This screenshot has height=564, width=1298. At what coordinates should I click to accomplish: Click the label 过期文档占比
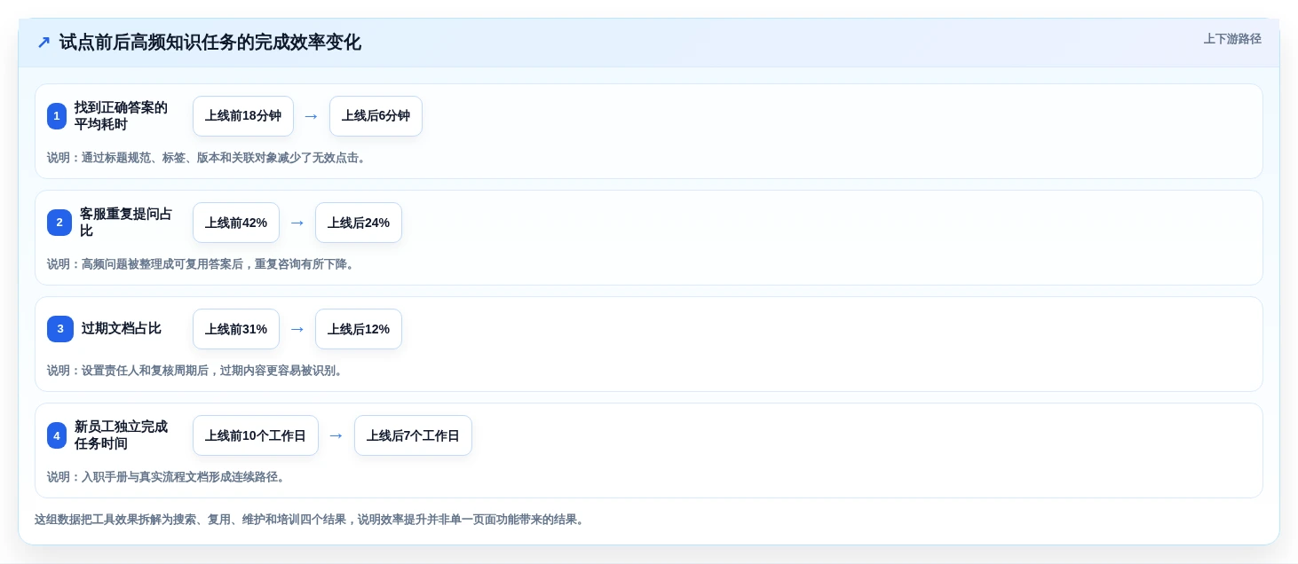click(x=122, y=329)
